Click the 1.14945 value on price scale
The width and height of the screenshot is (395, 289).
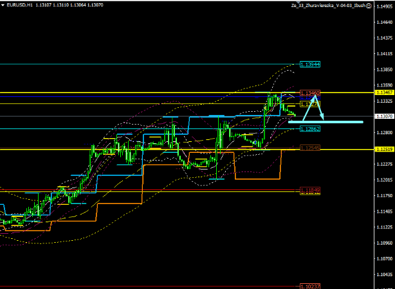pos(383,6)
